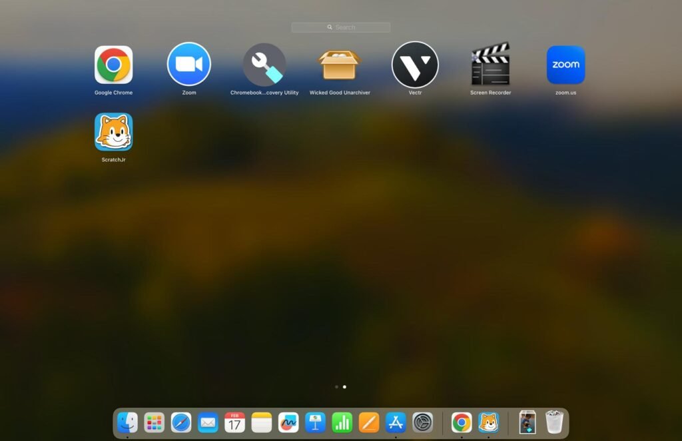Open Keynote from the Dock

click(x=315, y=422)
